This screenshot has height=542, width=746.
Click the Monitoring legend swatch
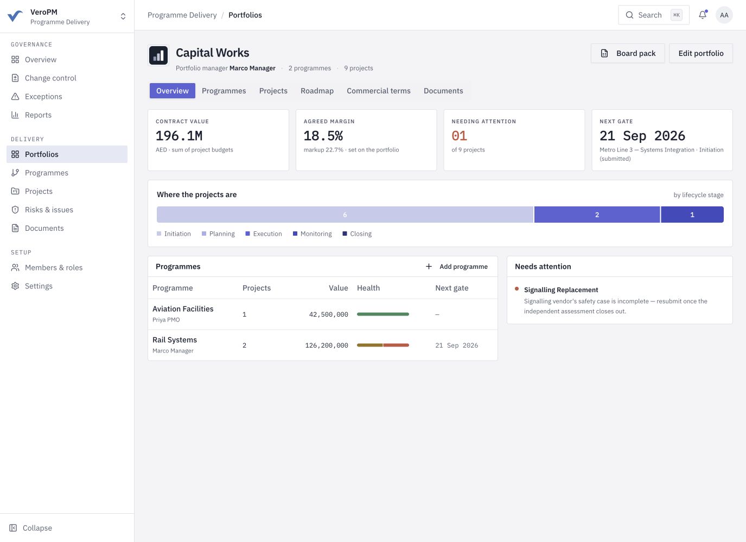coord(295,234)
